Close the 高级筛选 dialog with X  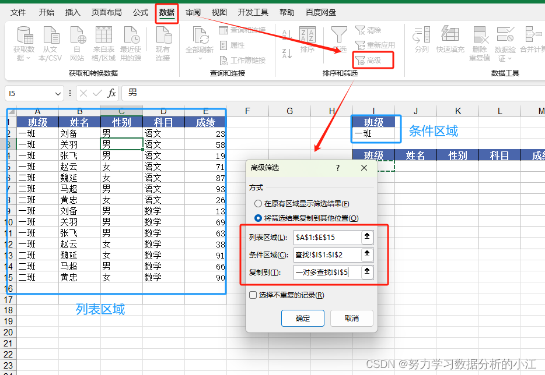[364, 168]
